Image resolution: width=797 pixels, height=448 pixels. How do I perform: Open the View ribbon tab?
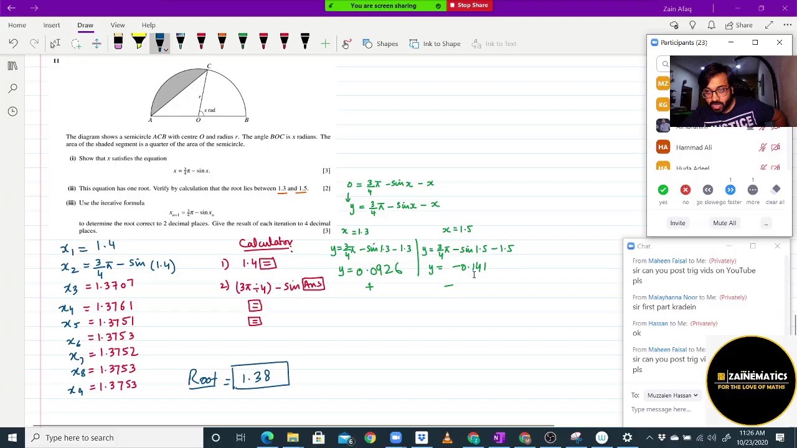118,25
